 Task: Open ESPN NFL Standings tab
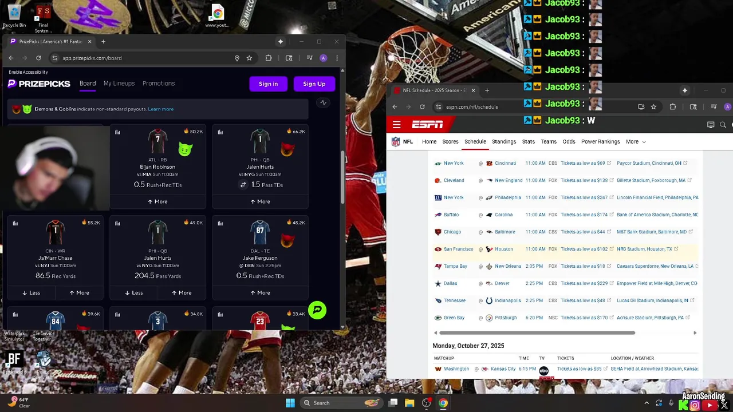[x=504, y=142]
